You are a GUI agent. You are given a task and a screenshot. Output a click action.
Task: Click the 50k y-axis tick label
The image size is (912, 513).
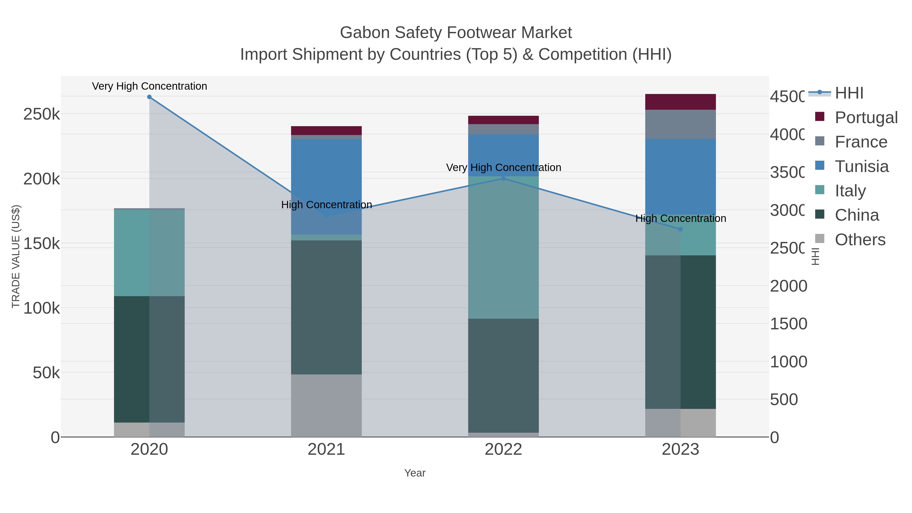(46, 373)
